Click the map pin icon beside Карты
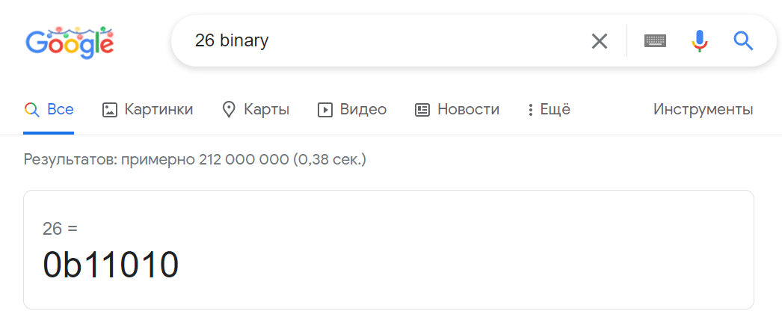Screen dimensions: 782x314 (230, 110)
